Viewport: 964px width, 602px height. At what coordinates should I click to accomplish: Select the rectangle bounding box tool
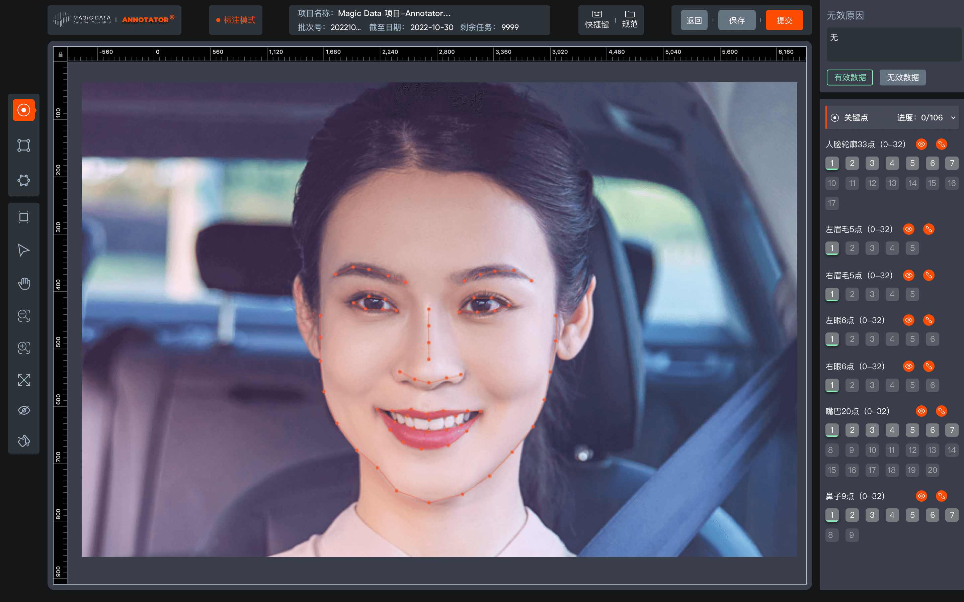tap(24, 145)
